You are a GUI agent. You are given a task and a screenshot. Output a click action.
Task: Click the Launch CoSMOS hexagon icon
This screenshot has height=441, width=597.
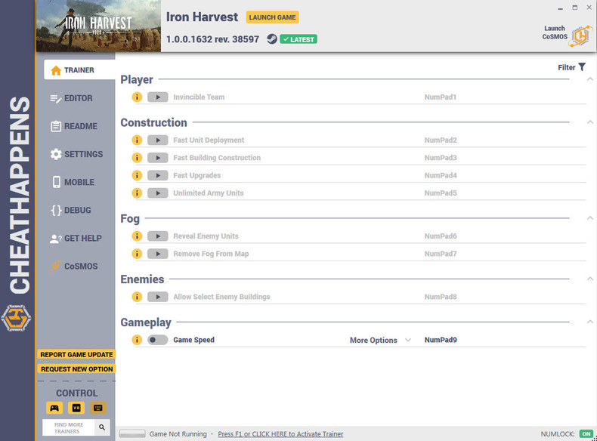click(580, 36)
